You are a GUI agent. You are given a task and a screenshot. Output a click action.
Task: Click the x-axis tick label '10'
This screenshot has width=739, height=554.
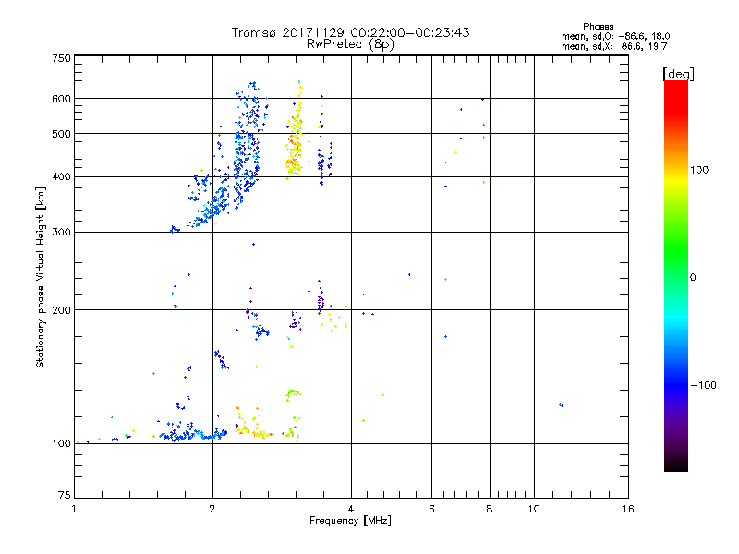click(534, 509)
